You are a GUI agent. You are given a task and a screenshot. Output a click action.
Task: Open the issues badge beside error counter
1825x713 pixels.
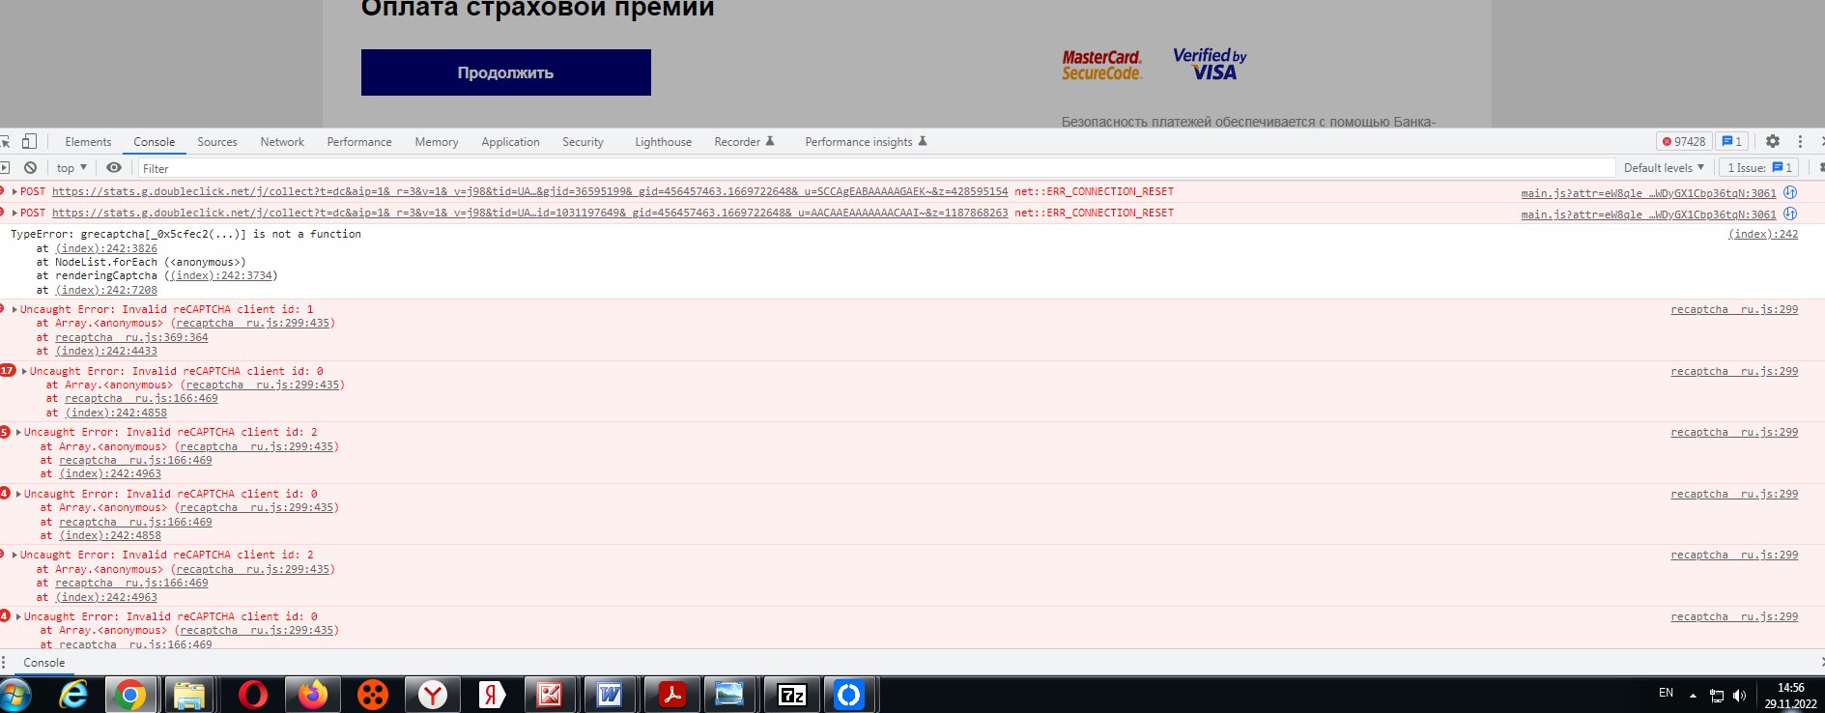[1732, 141]
